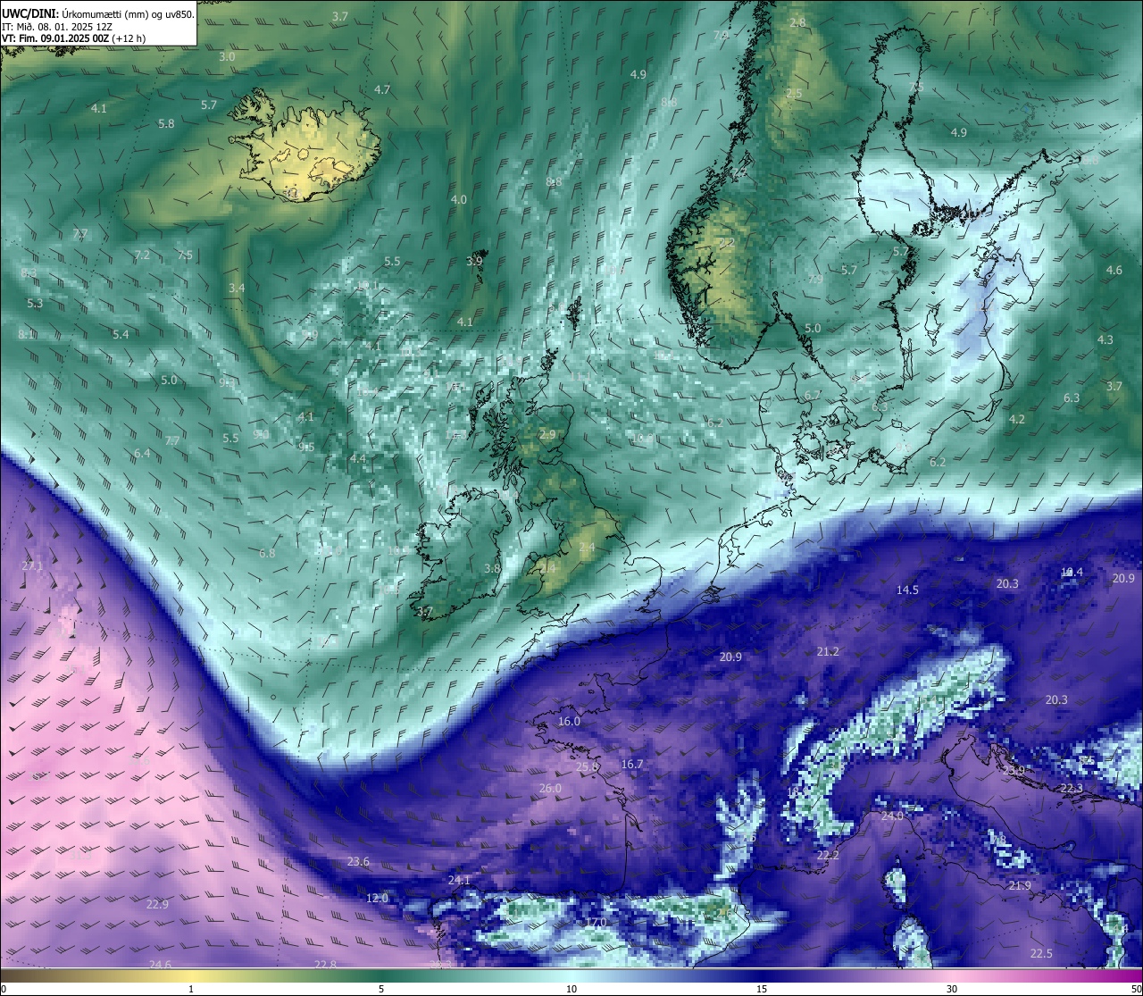The height and width of the screenshot is (996, 1143).
Task: Click the 22.8 value label
Action: click(x=326, y=964)
